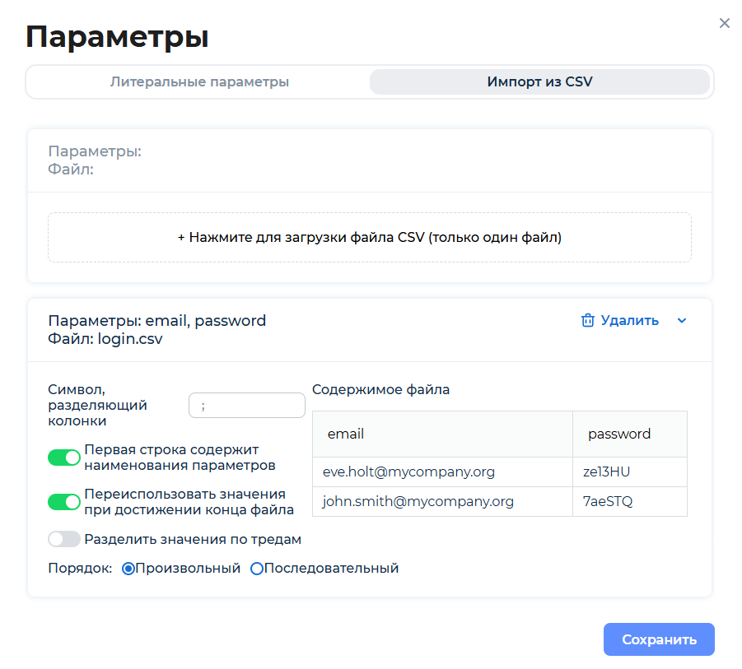Image resolution: width=742 pixels, height=669 pixels.
Task: Click the CSV file upload area
Action: pyautogui.click(x=370, y=237)
